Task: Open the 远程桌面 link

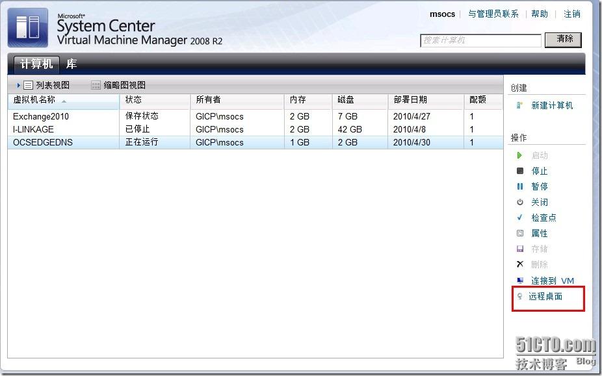Action: pos(545,297)
